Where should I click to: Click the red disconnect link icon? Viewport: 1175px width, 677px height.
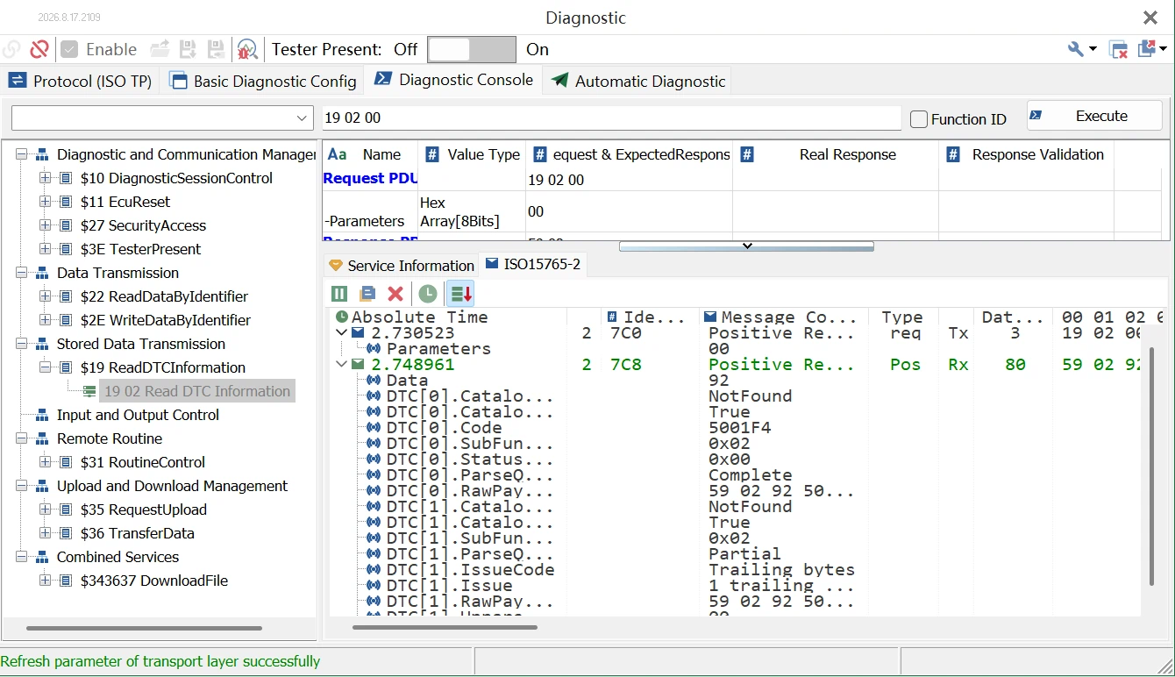[39, 49]
